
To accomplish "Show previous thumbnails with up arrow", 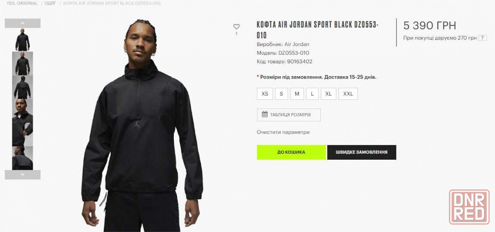I will click(x=22, y=23).
